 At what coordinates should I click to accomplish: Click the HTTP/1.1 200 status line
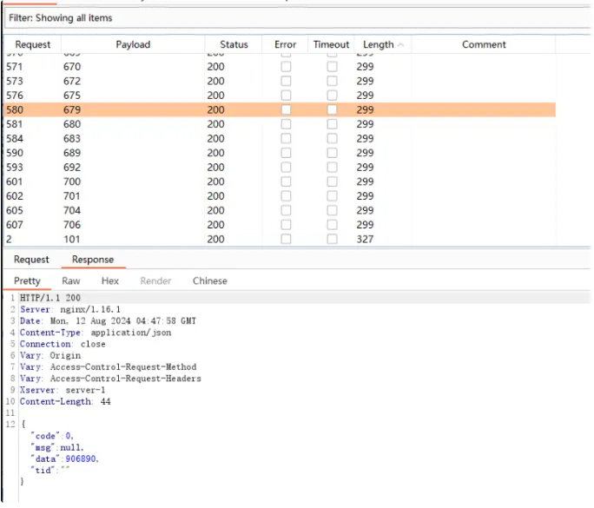pyautogui.click(x=50, y=298)
